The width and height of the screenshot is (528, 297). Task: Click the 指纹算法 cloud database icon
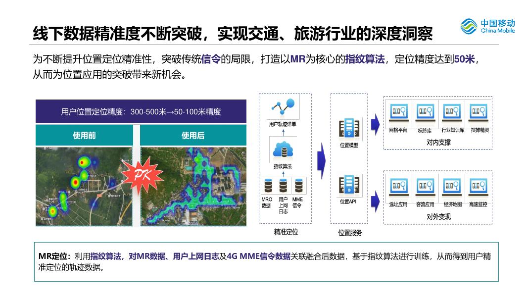point(283,150)
